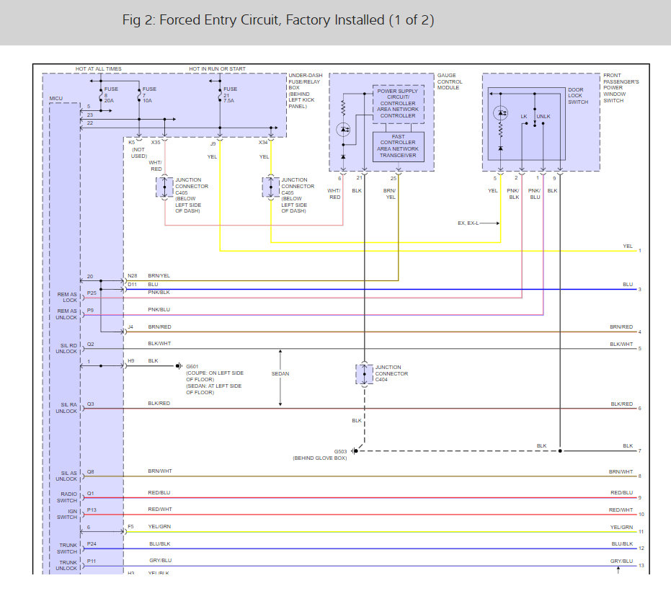Image resolution: width=671 pixels, height=591 pixels.
Task: Click the 'H9' pin label
Action: pyautogui.click(x=131, y=361)
